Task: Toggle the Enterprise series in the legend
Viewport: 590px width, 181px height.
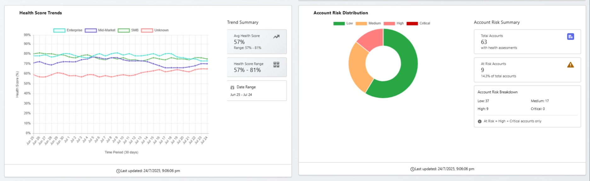Action: (68, 30)
